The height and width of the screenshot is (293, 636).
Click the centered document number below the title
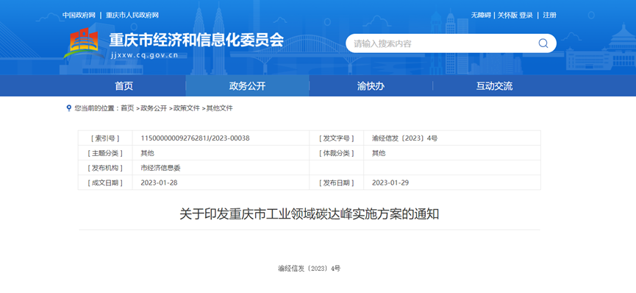[x=309, y=269]
